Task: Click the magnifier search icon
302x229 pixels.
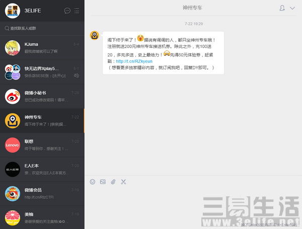Action: [x=7, y=28]
